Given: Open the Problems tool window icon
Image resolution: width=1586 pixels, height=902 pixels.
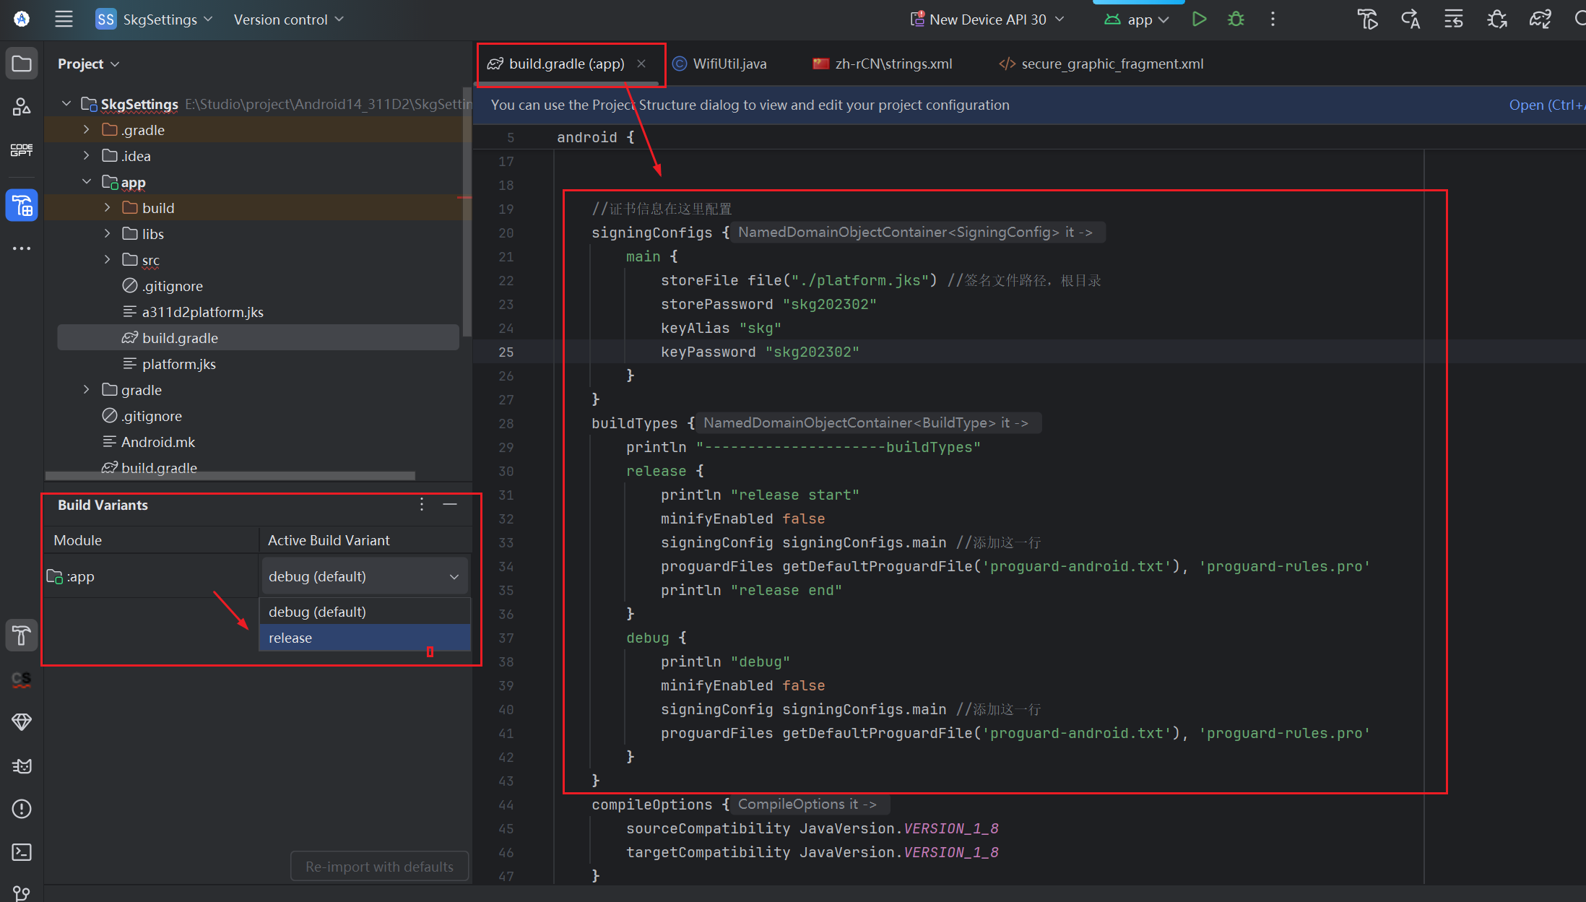Looking at the screenshot, I should (x=22, y=809).
